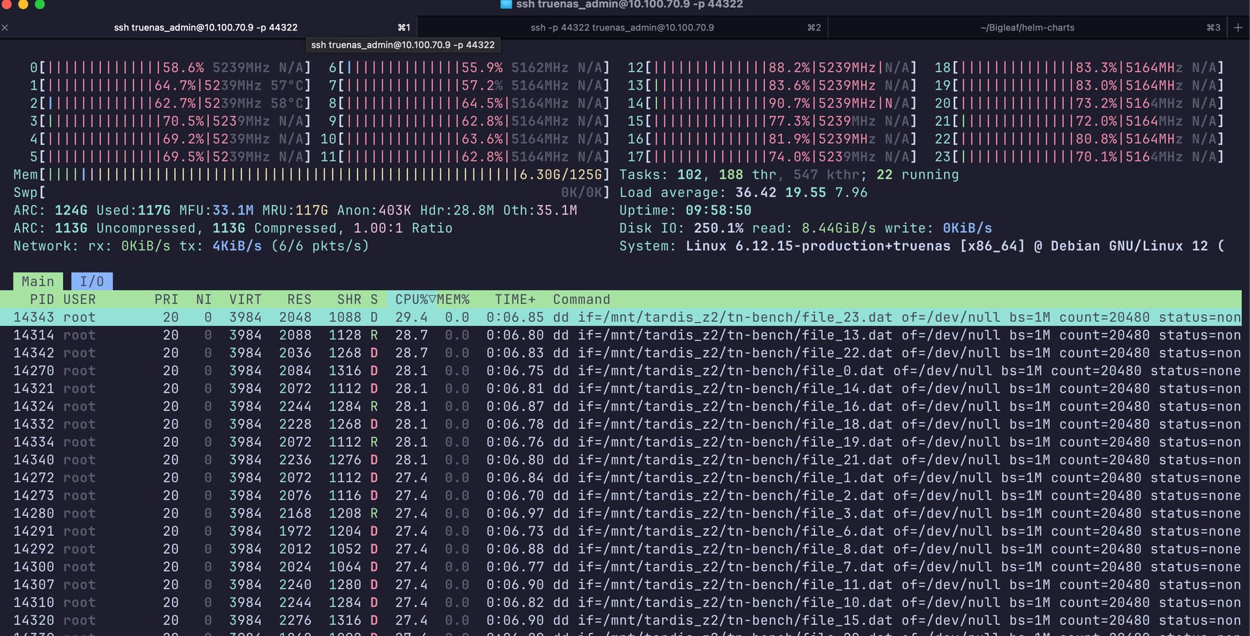
Task: Switch to the I/O htop tab
Action: pos(92,282)
